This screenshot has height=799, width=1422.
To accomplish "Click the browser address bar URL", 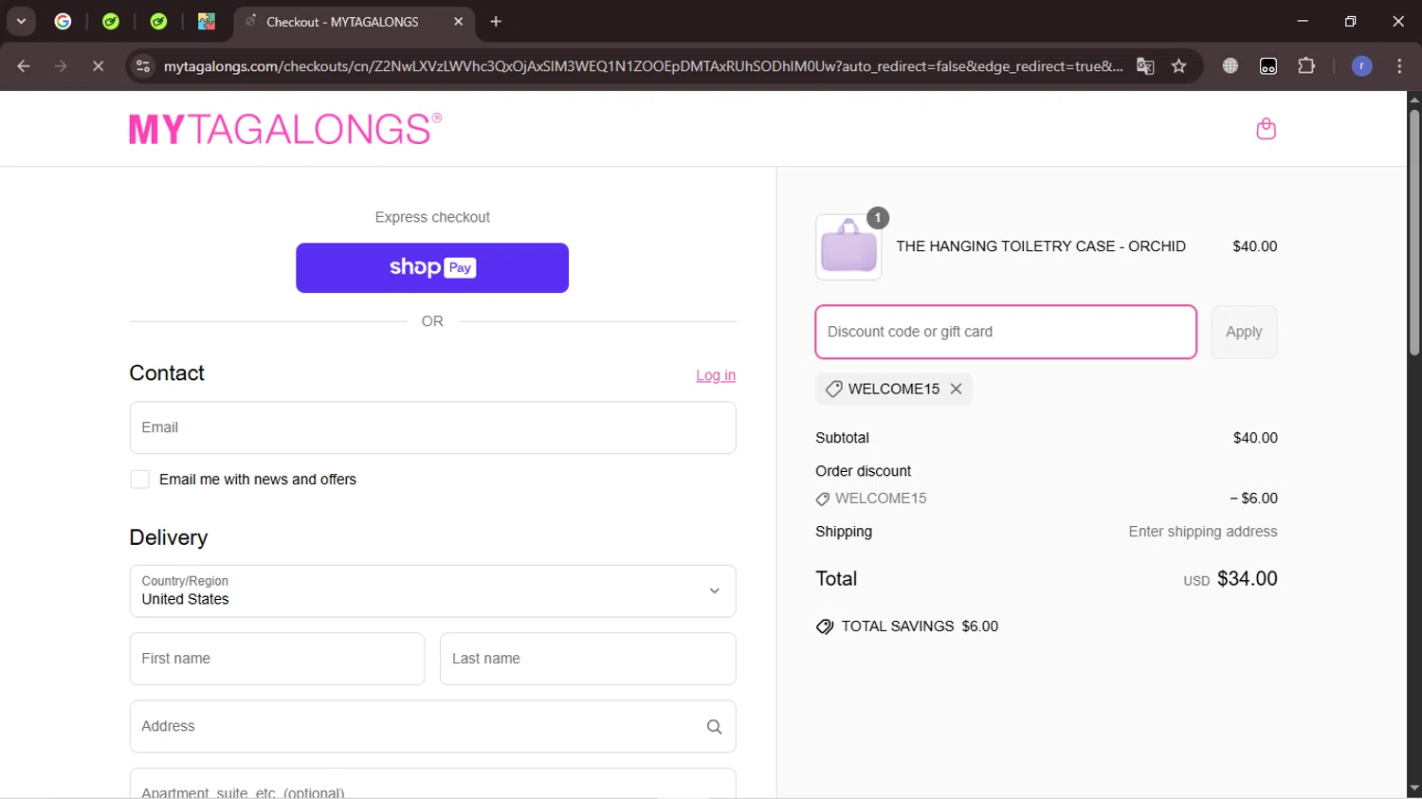I will (643, 66).
